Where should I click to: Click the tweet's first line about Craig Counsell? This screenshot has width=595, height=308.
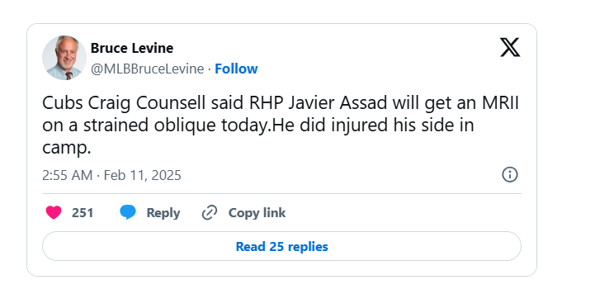281,103
